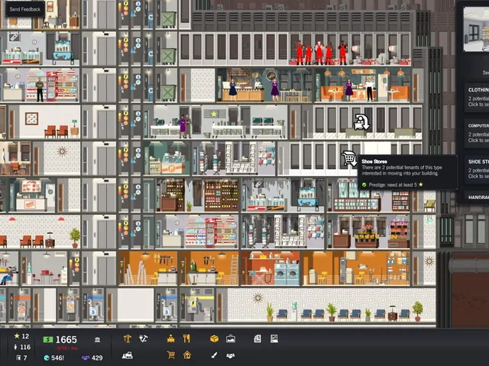
Task: Select the bulldozer demolish tool
Action: (x=128, y=355)
